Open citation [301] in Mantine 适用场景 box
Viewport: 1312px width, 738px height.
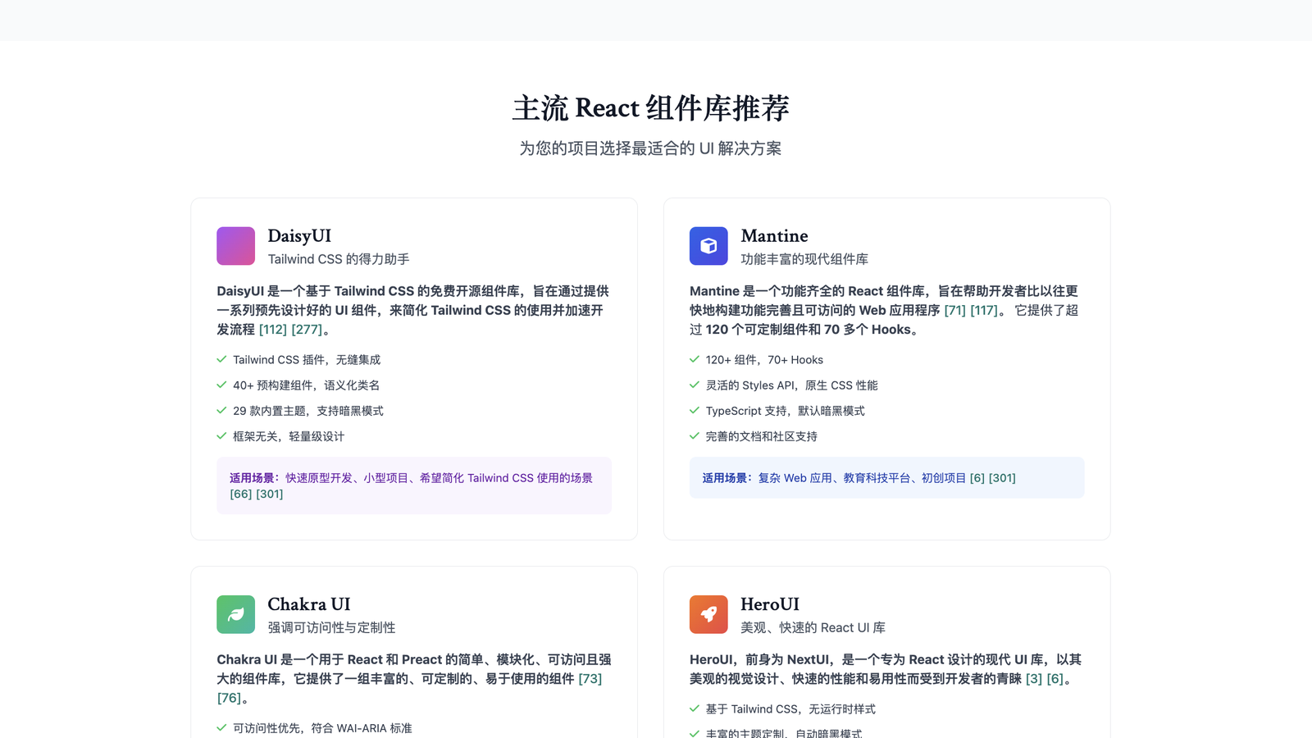click(x=1002, y=478)
